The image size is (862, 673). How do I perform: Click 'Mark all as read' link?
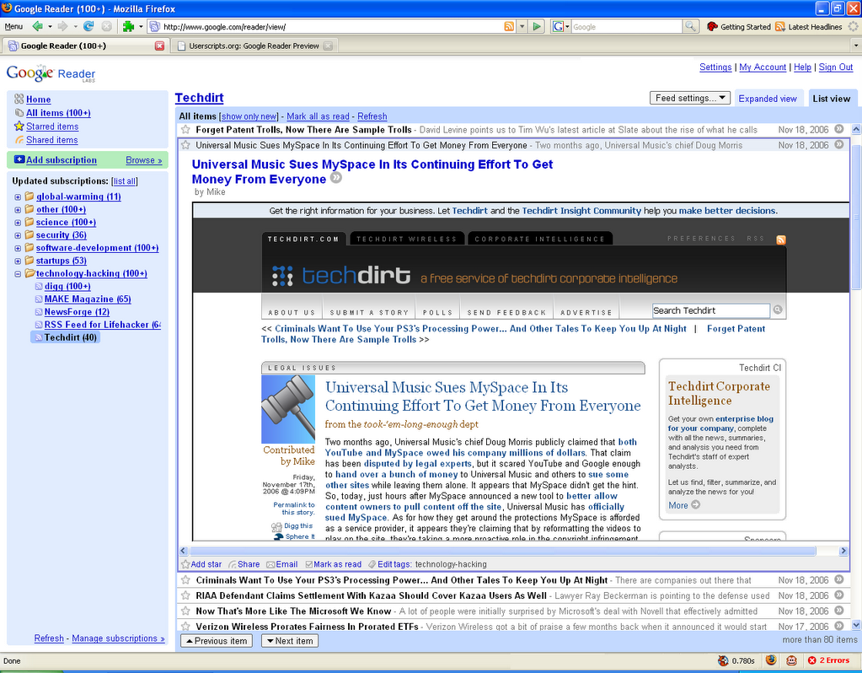(318, 116)
